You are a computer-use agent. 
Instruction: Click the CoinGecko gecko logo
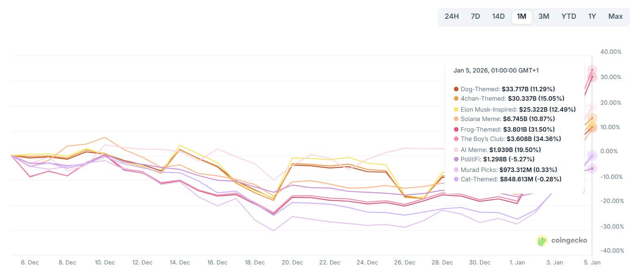(542, 240)
